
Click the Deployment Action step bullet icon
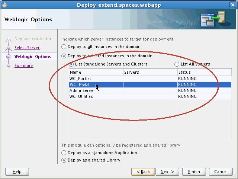[x=9, y=39]
